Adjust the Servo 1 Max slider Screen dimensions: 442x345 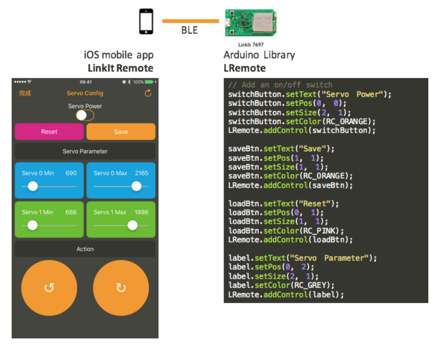pos(132,226)
